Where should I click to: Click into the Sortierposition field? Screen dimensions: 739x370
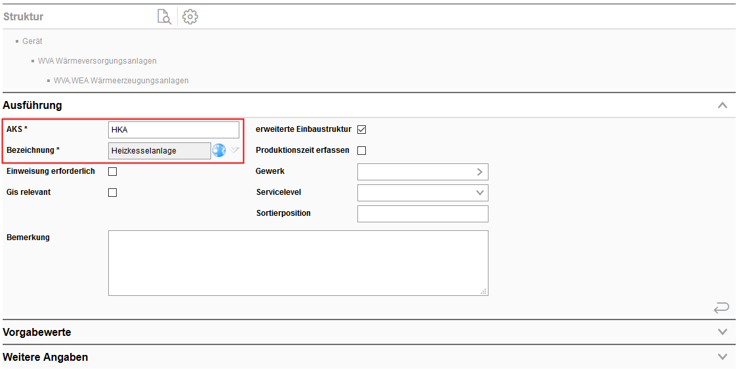(422, 214)
